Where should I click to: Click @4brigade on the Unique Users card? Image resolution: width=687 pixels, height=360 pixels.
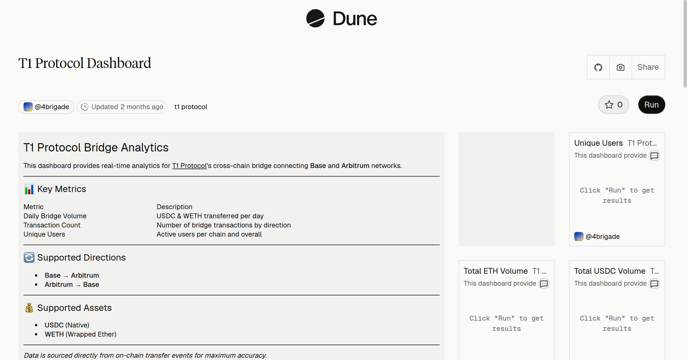[603, 237]
